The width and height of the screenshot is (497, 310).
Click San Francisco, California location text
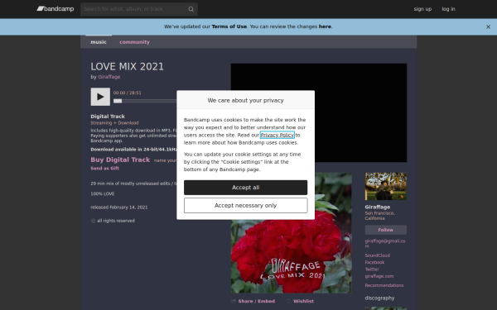[x=379, y=216]
